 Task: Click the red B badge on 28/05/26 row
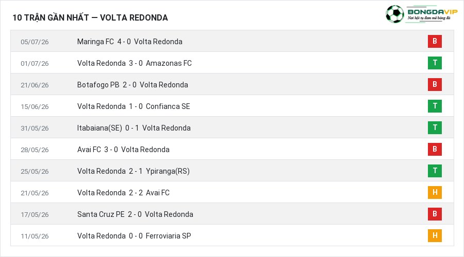[x=435, y=149]
